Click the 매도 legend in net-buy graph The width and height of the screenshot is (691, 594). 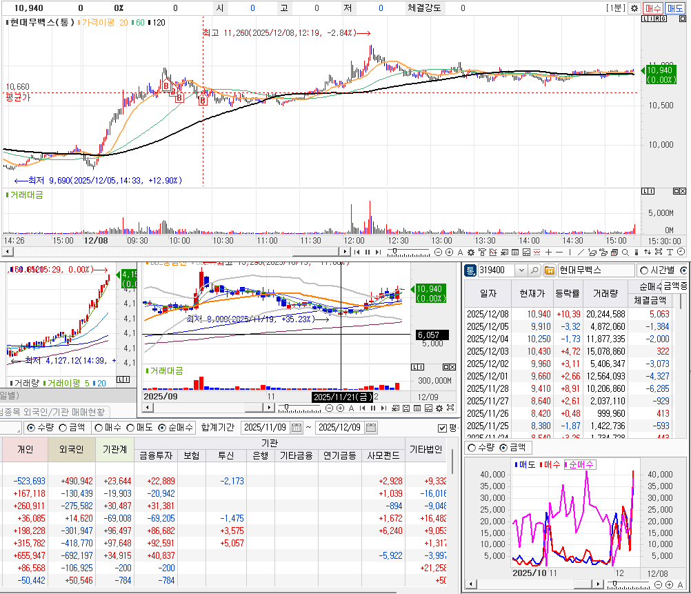pyautogui.click(x=524, y=464)
